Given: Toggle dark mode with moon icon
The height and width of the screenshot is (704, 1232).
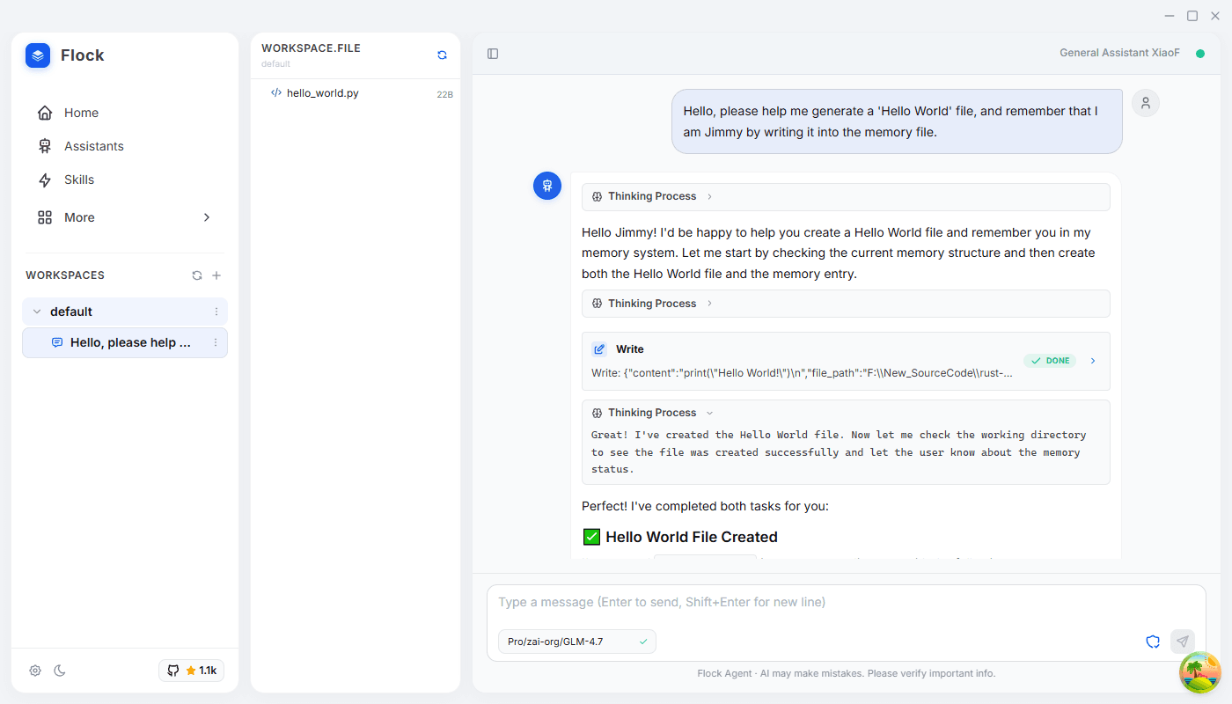Looking at the screenshot, I should pyautogui.click(x=60, y=671).
